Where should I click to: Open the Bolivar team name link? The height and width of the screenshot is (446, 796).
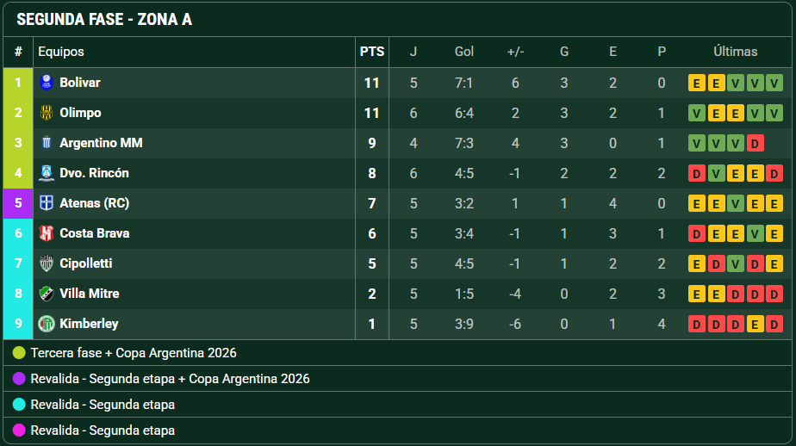click(x=80, y=83)
